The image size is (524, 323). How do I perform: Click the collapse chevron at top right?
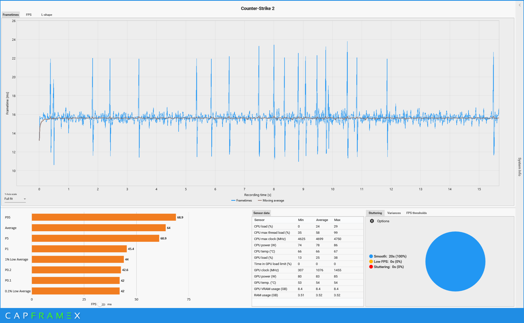pos(519,5)
